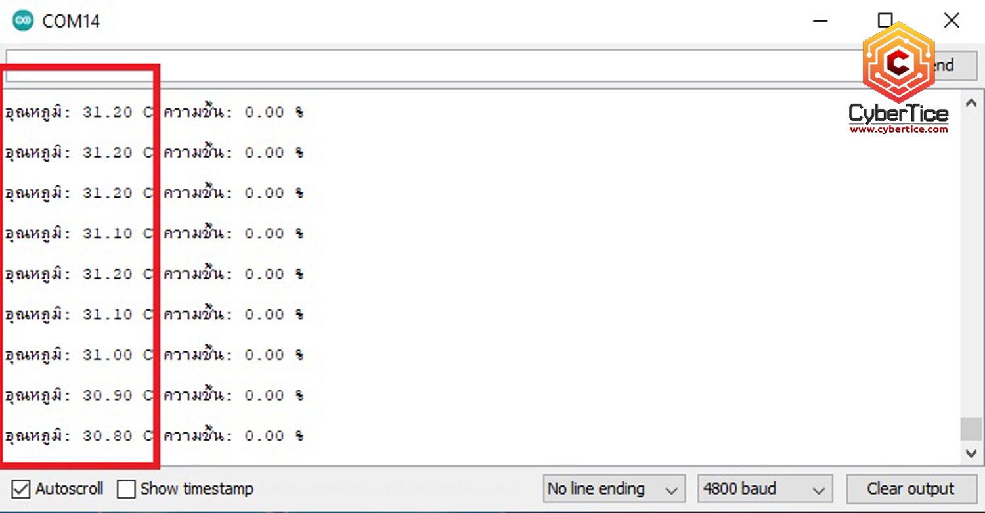Open the No line ending dropdown

click(614, 489)
